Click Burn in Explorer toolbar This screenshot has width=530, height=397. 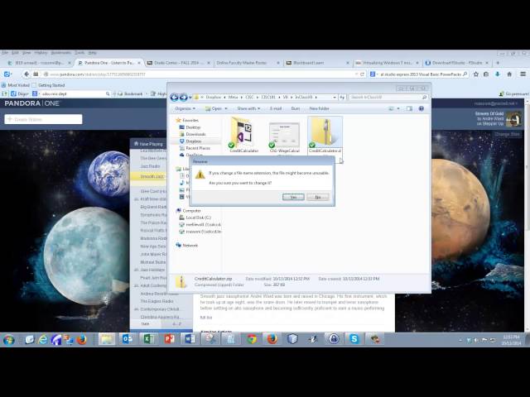[296, 108]
